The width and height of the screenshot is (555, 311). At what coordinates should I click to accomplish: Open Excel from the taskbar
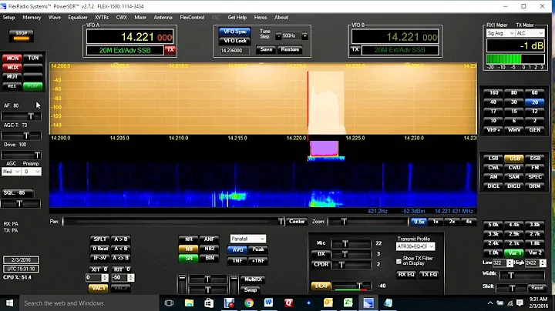pos(348,303)
